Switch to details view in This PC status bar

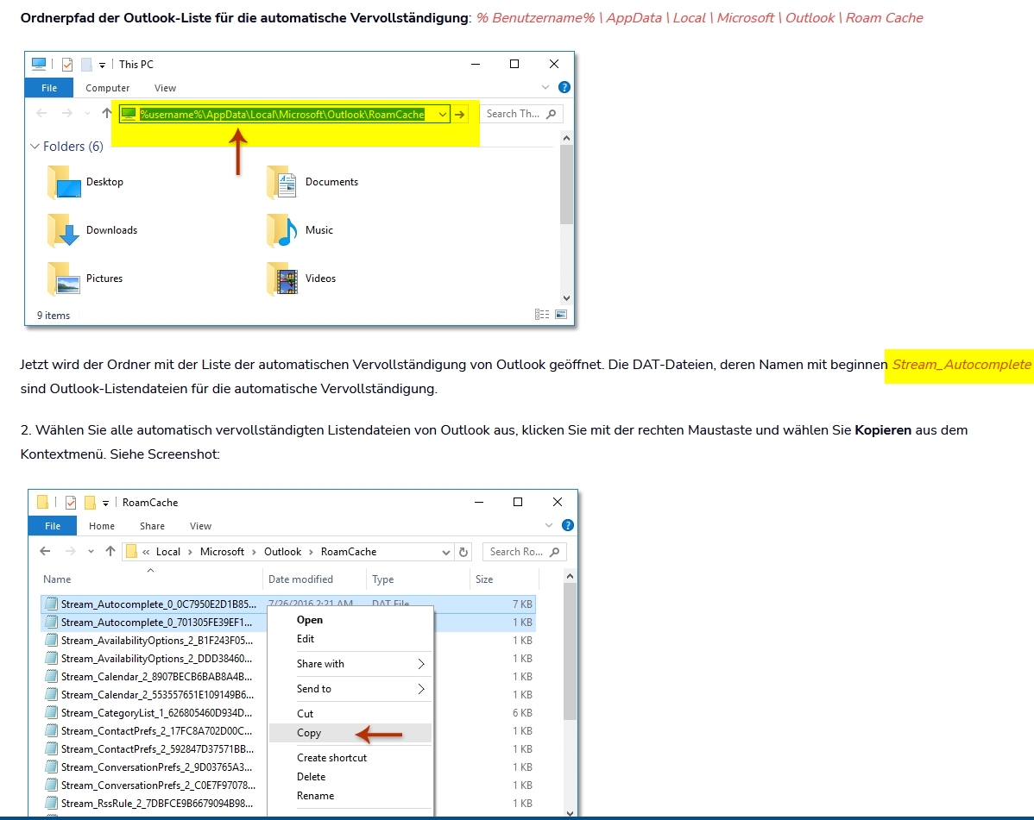(x=542, y=316)
